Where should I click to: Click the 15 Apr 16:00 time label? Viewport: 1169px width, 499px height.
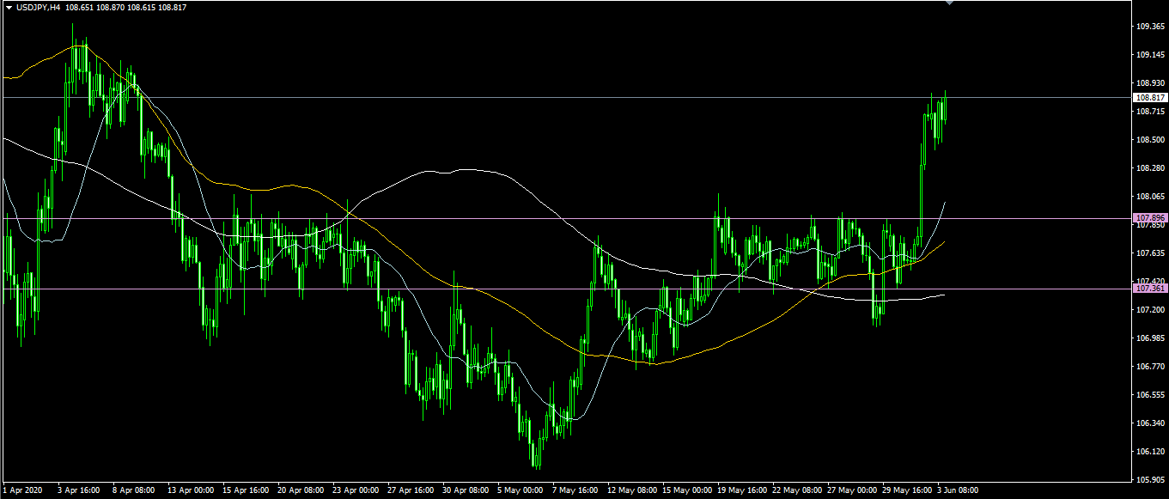tap(246, 490)
